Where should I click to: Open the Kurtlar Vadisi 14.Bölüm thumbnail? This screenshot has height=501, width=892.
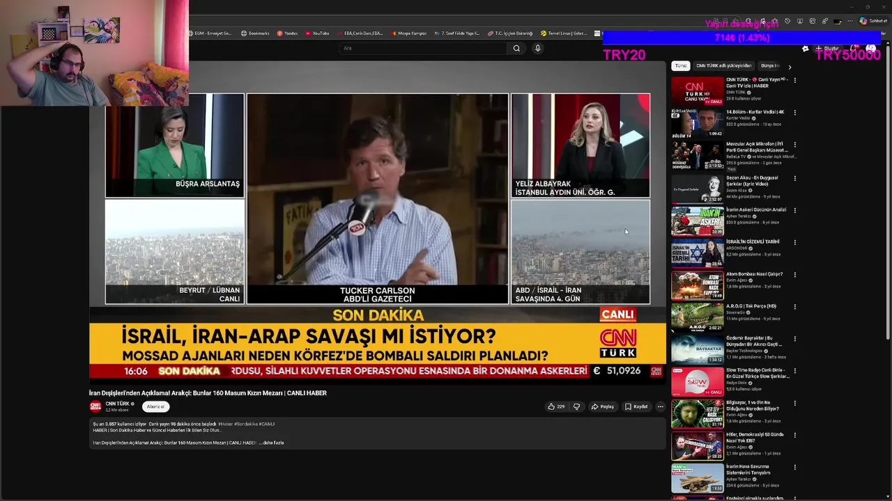[698, 123]
